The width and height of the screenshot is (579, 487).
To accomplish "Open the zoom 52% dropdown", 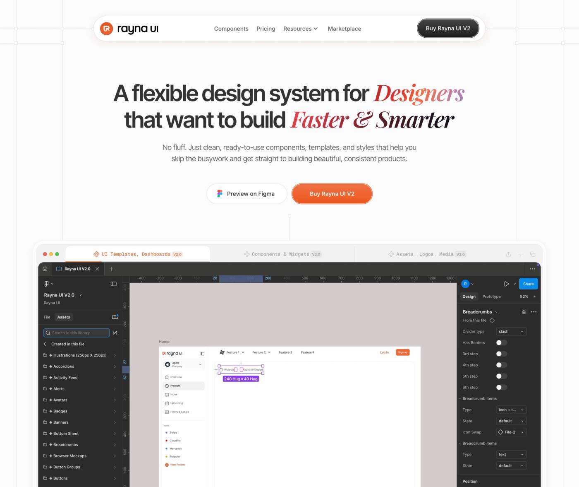I will [x=528, y=297].
